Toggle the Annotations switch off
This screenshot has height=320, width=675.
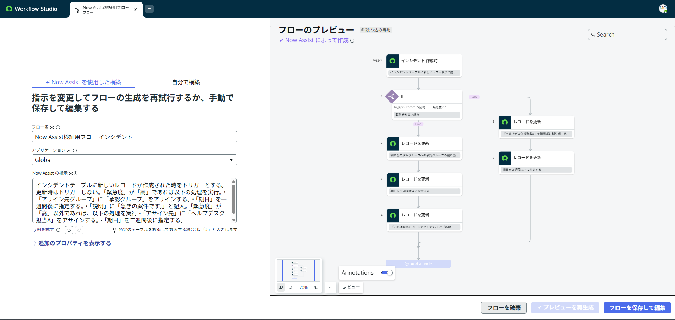[387, 273]
